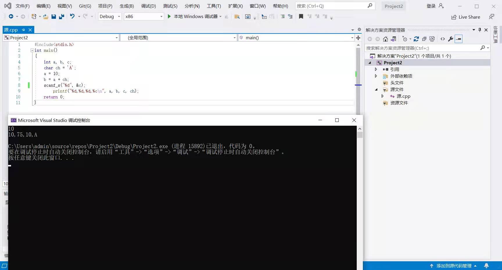The width and height of the screenshot is (502, 270).
Task: Pin the 源.cpp editor tab
Action: click(24, 30)
